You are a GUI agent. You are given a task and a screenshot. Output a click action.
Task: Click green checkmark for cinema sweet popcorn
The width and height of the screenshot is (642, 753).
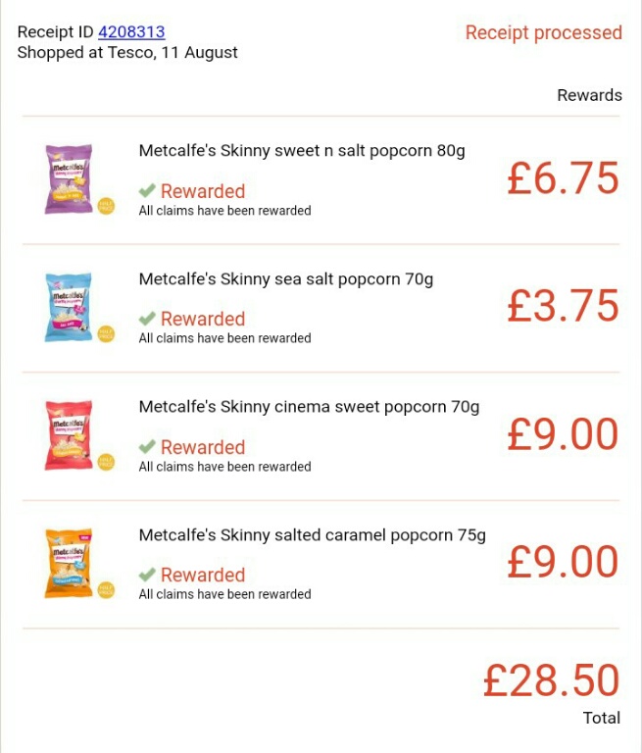click(x=147, y=446)
